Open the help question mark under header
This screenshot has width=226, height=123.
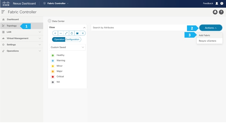221,12
